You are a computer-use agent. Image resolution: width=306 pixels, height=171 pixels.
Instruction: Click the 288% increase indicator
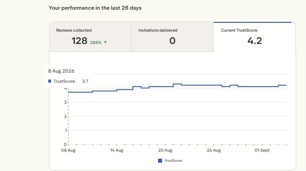click(x=96, y=42)
